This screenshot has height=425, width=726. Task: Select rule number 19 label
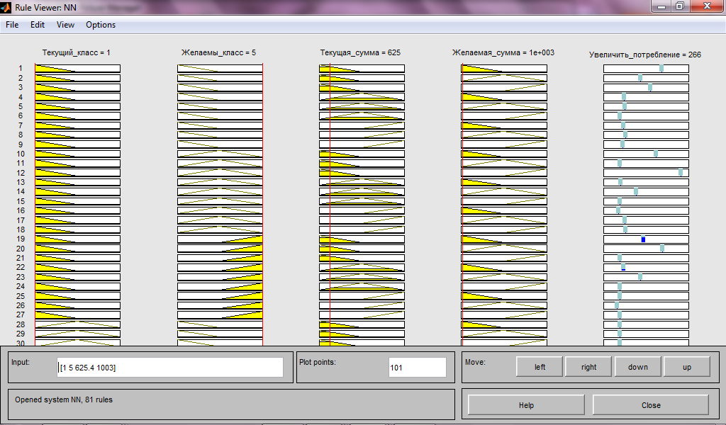[x=21, y=239]
